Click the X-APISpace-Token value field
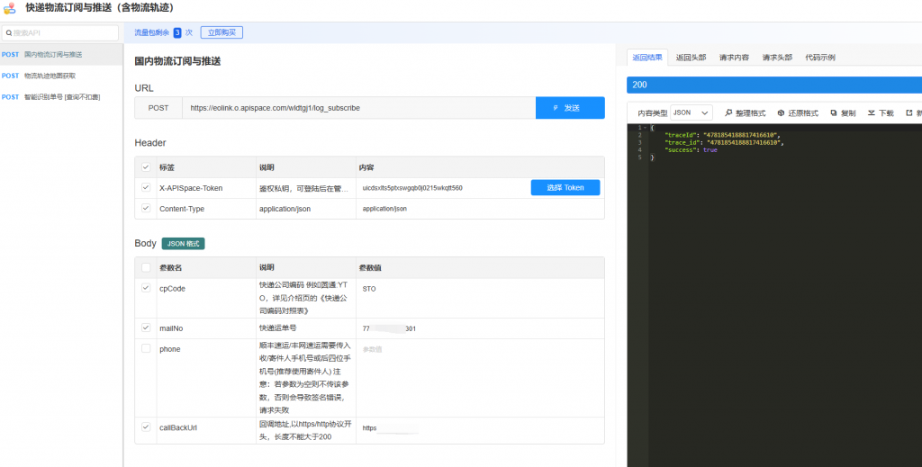Screen dimensions: 922x467 click(x=444, y=188)
